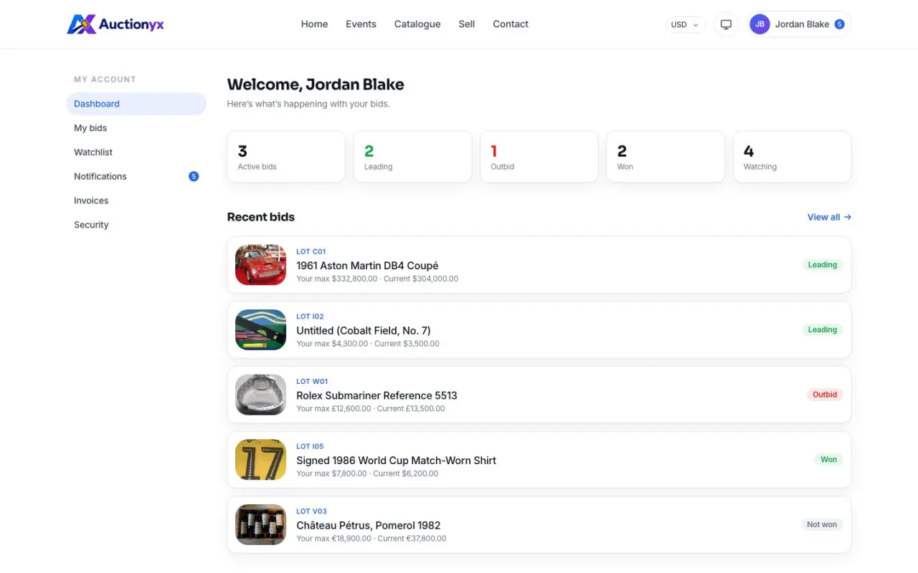
Task: Open Watchlist in sidebar
Action: (x=136, y=153)
